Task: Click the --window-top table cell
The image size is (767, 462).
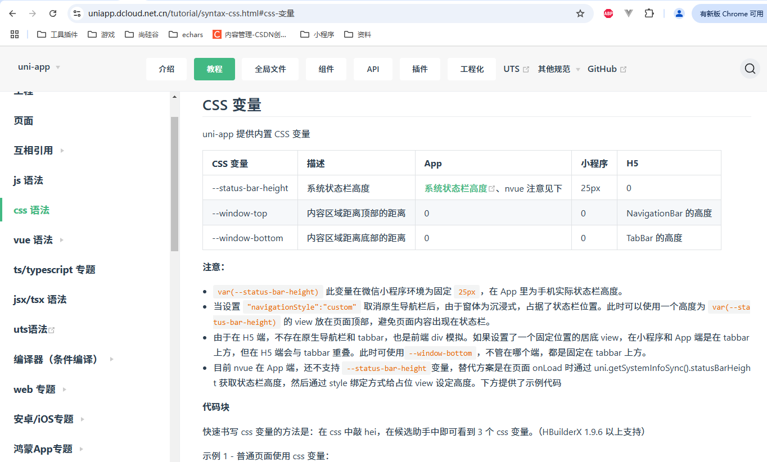Action: pos(250,213)
